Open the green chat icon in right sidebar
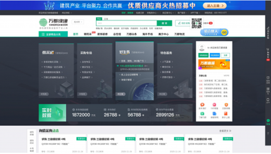 tap(268, 121)
